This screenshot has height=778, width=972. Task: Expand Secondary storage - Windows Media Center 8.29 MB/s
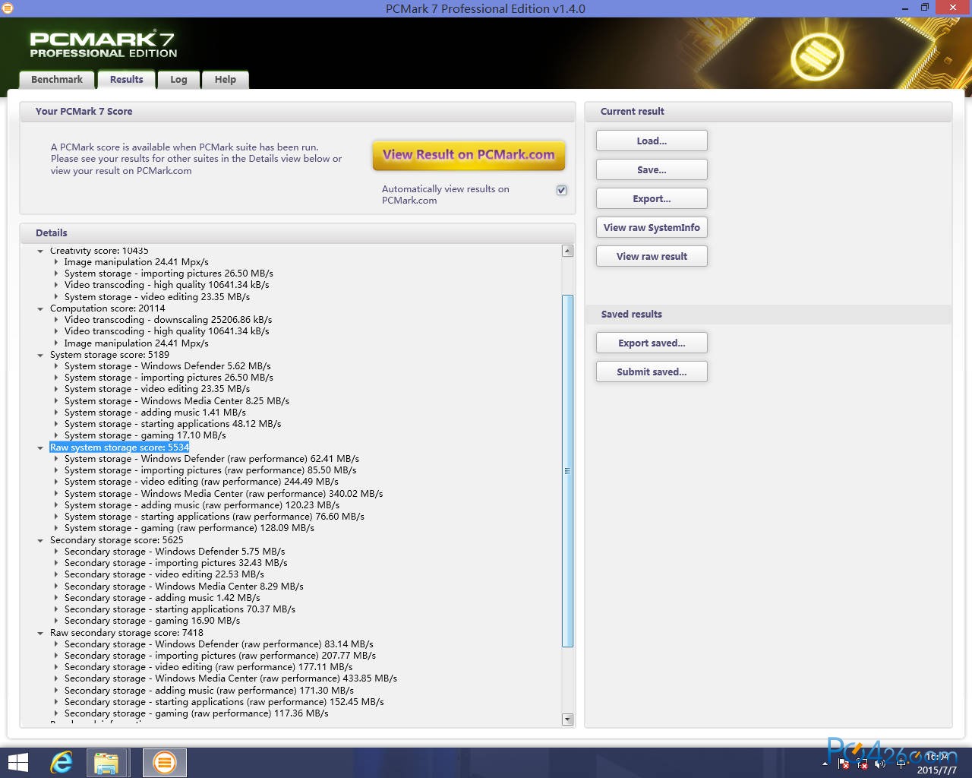coord(56,587)
